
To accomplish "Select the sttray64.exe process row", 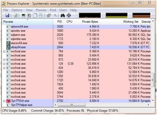I will (x=76, y=47).
